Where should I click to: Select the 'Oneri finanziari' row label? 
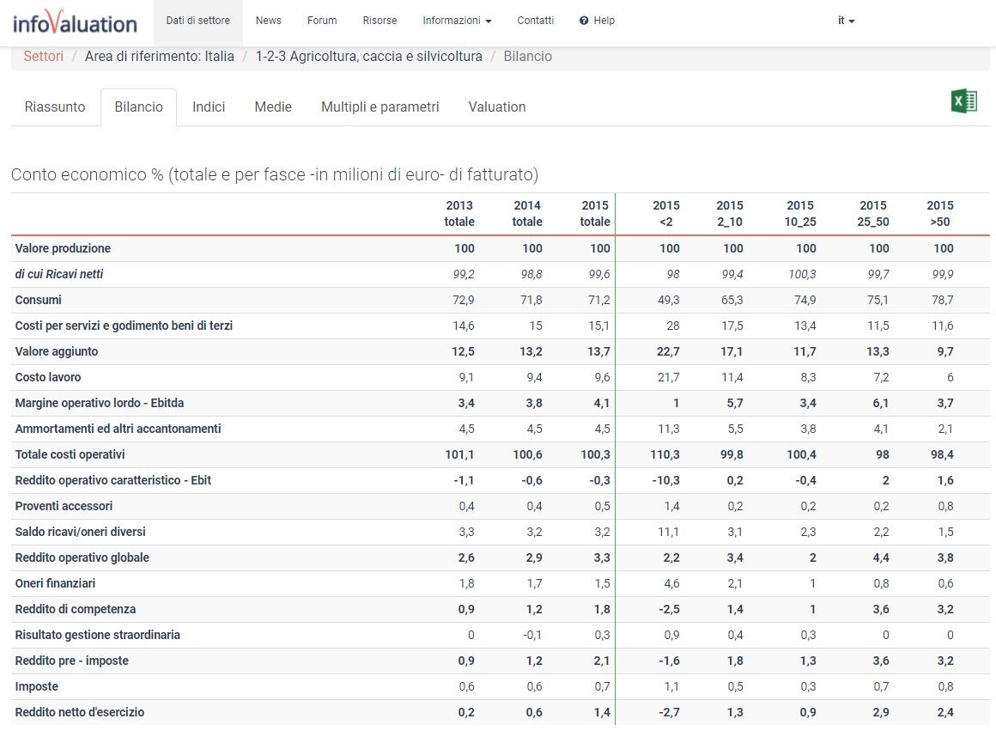[x=55, y=583]
